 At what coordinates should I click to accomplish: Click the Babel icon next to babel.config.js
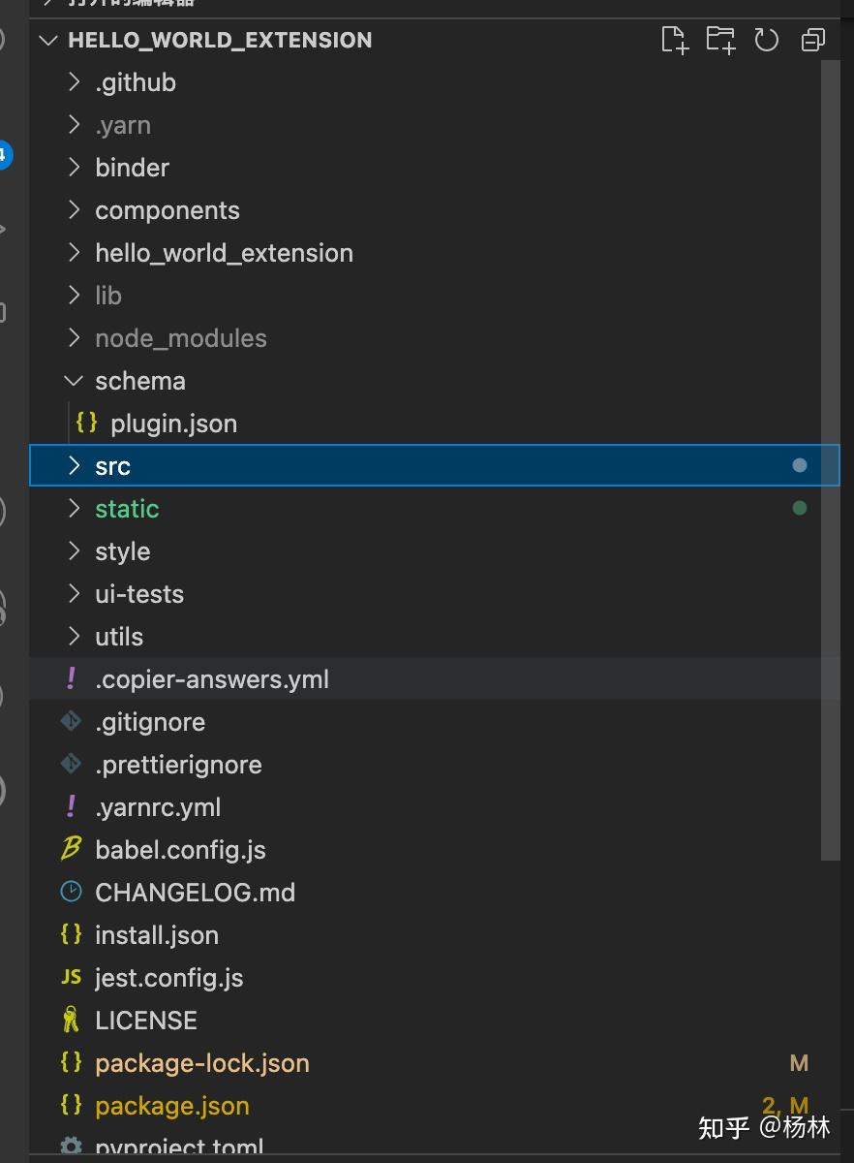coord(70,848)
